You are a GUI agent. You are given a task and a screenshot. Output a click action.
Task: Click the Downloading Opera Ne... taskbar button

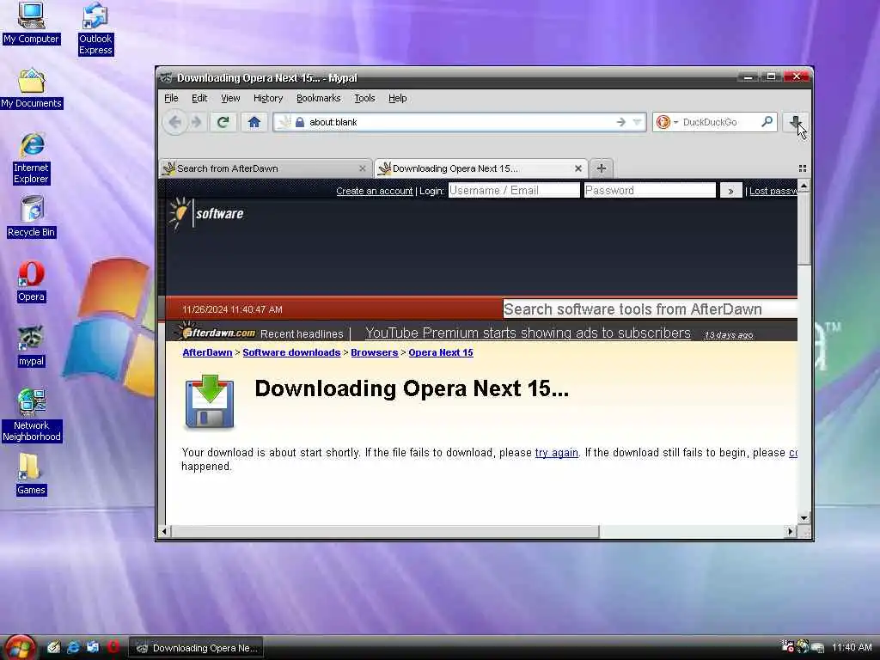[x=196, y=648]
